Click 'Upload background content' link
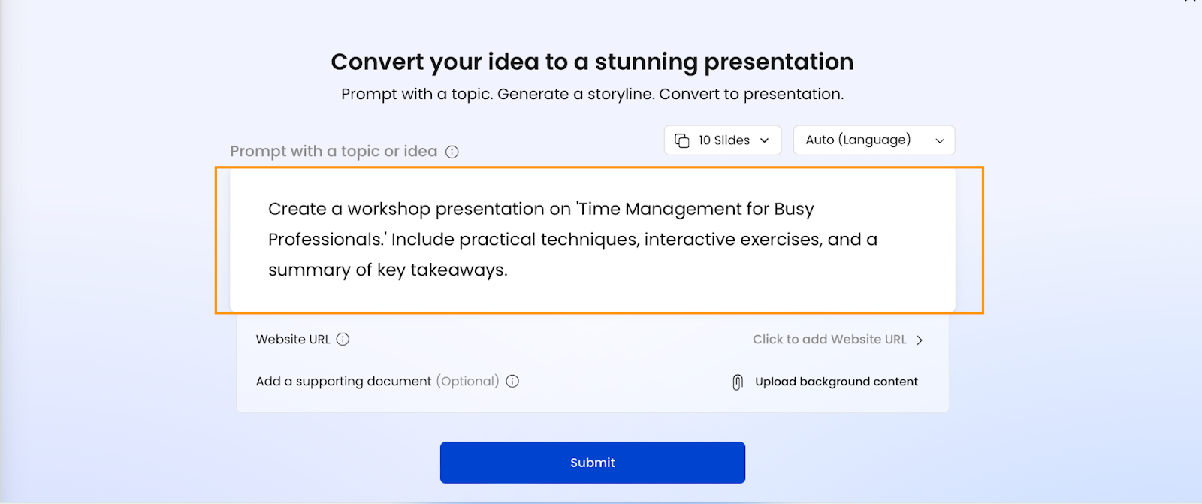 836,382
